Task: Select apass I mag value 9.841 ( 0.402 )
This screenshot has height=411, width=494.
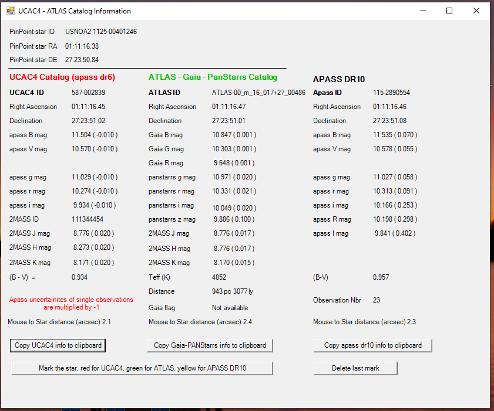Action: pos(395,233)
